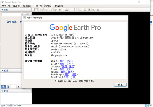Click the 确定 button
The height and width of the screenshot is (107, 153).
(x=120, y=85)
